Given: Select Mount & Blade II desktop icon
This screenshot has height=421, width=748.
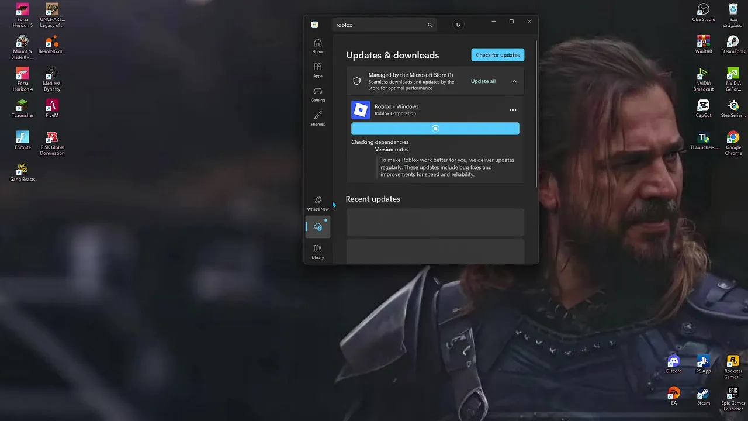Looking at the screenshot, I should (22, 48).
